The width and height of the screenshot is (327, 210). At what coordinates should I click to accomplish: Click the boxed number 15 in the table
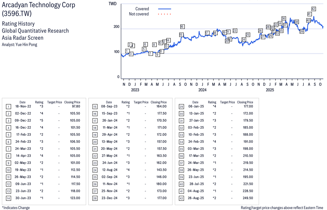pyautogui.click(x=95, y=106)
